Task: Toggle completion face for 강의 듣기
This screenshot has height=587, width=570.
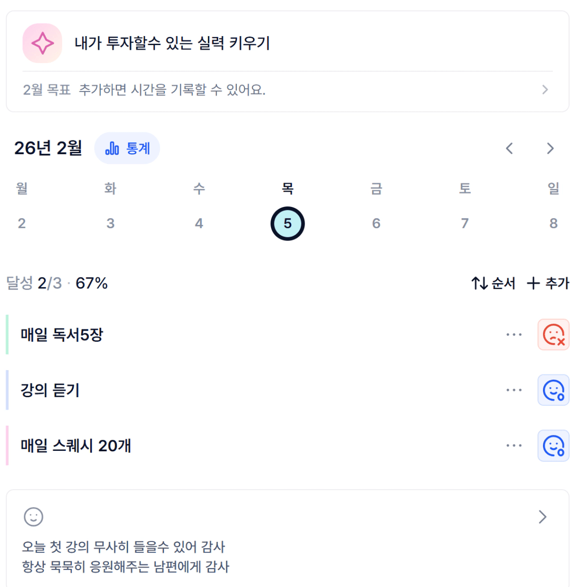Action: click(553, 390)
